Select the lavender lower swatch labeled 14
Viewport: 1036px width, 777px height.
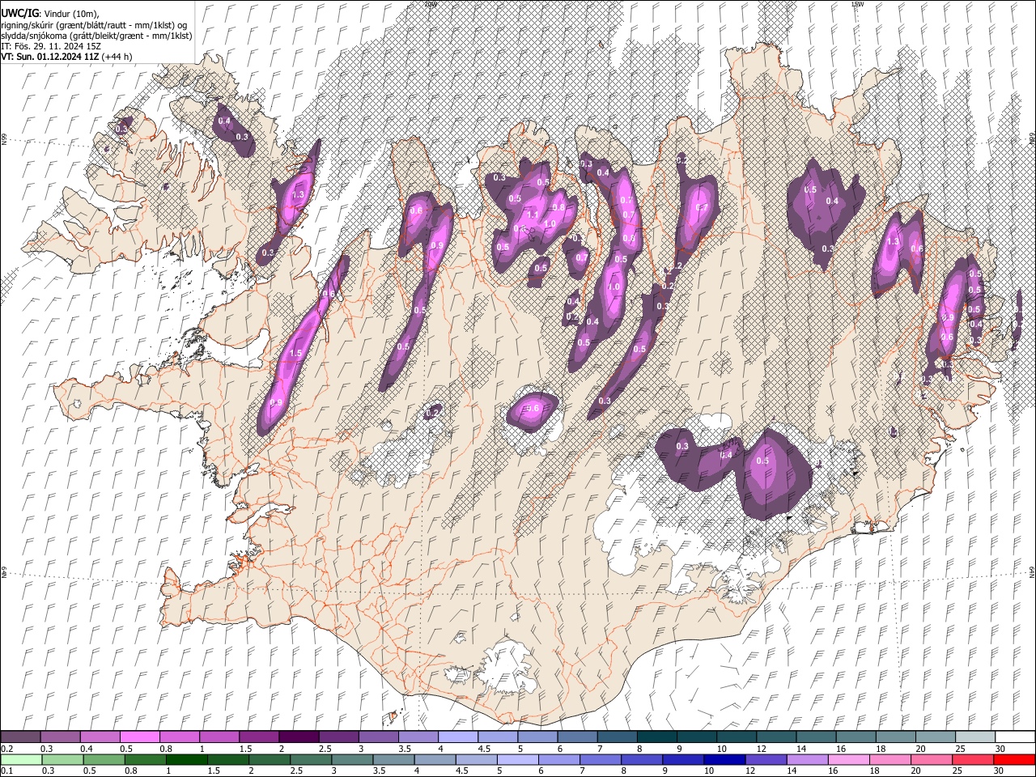point(806,759)
